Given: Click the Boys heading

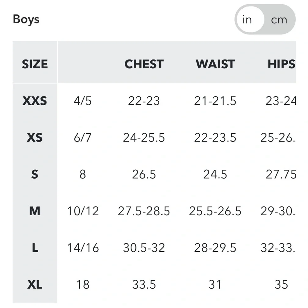Looking at the screenshot, I should pyautogui.click(x=26, y=19).
